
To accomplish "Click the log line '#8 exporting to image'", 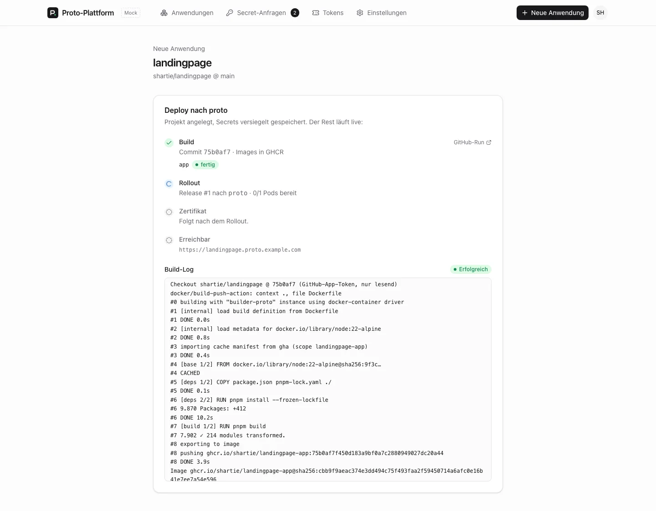I will click(x=205, y=444).
